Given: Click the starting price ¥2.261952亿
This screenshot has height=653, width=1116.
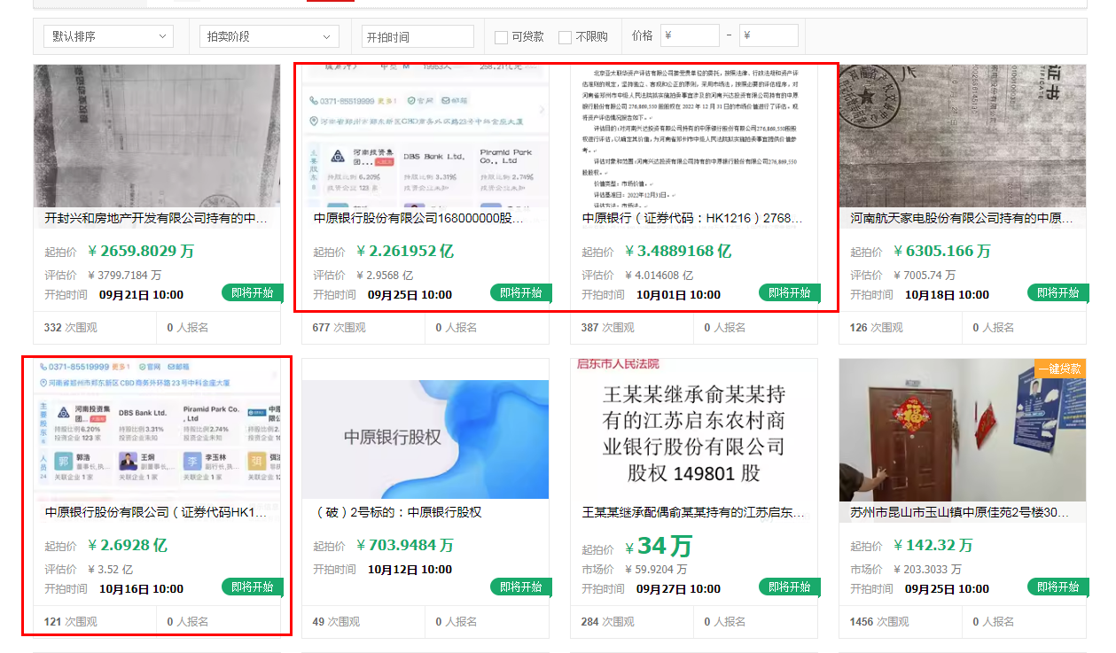Looking at the screenshot, I should [405, 251].
